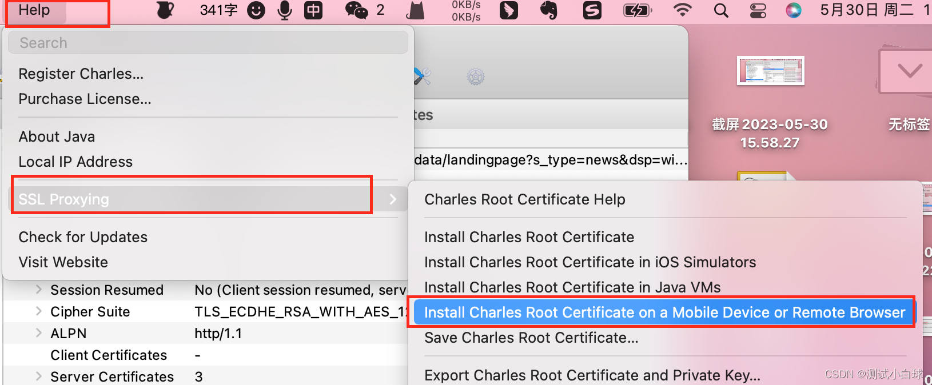Viewport: 932px width, 385px height.
Task: Click Charles toolbar settings gear icon
Action: (475, 76)
